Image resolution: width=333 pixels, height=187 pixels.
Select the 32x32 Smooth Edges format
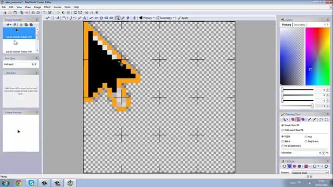click(19, 33)
